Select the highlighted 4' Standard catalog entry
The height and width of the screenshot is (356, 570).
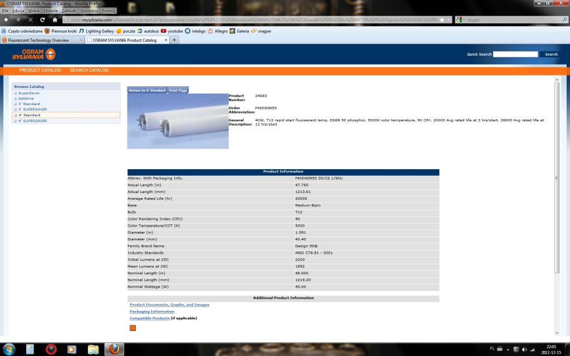tap(66, 115)
